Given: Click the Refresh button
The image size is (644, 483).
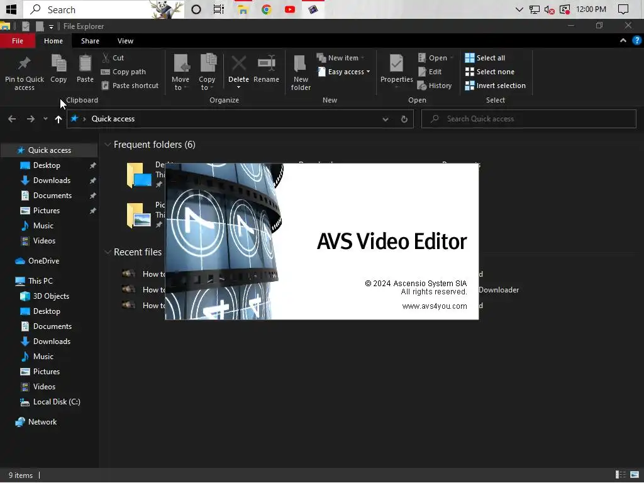Looking at the screenshot, I should pos(404,119).
